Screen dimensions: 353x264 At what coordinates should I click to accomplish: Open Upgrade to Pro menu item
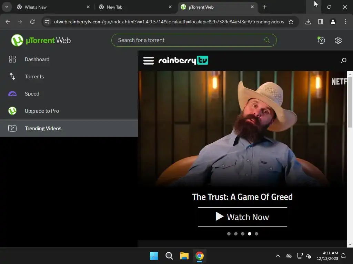point(69,111)
